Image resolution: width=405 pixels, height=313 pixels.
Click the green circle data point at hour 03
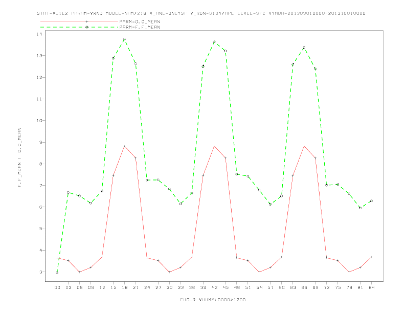68,192
